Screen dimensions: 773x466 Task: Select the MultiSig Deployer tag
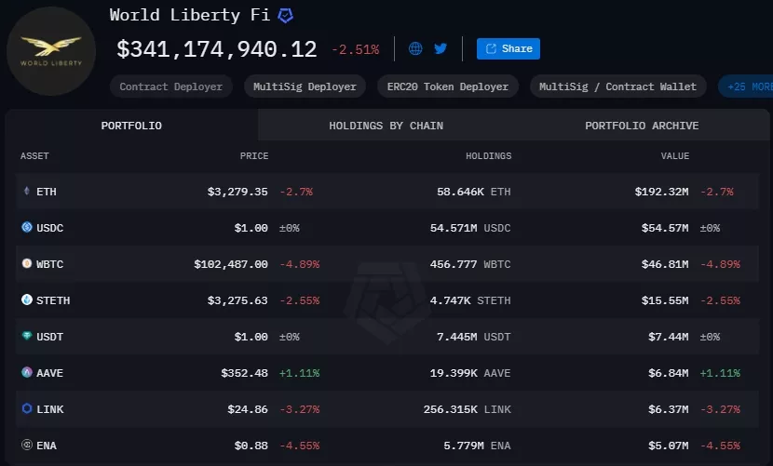305,87
